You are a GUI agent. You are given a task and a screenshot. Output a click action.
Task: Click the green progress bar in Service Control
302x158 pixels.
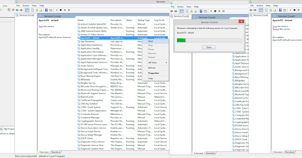[181, 40]
